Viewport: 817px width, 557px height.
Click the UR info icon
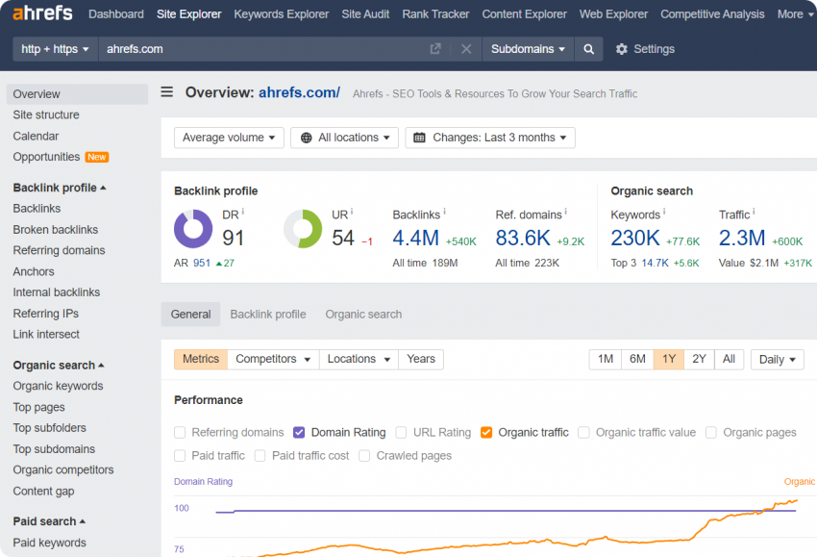coord(352,212)
